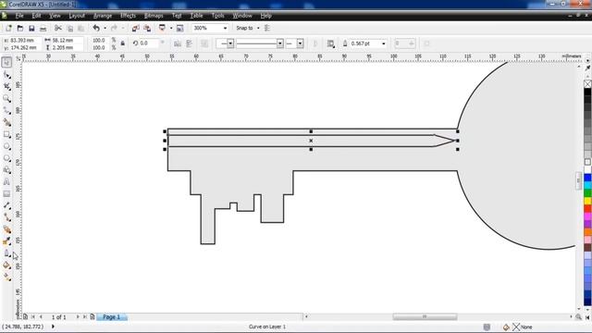
Task: Pick the yellow palette swatch
Action: click(587, 201)
